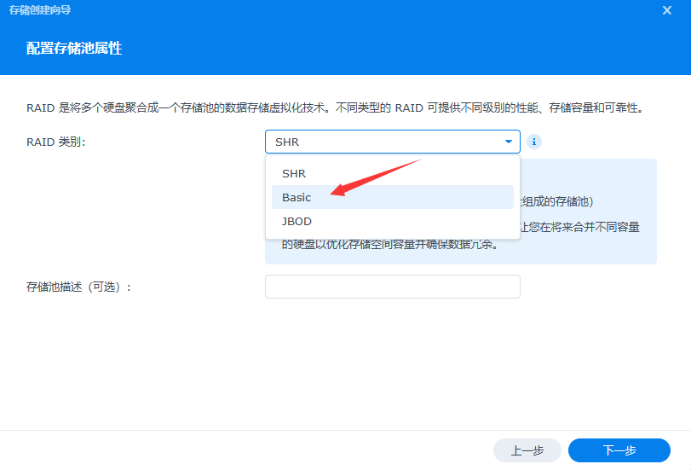Pick JBOD in the RAID list
This screenshot has height=470, width=691.
[392, 221]
